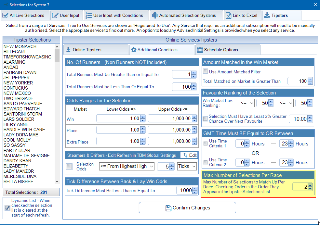The image size is (320, 225).
Task: Click the Schedule Options calendar icon
Action: click(x=200, y=50)
